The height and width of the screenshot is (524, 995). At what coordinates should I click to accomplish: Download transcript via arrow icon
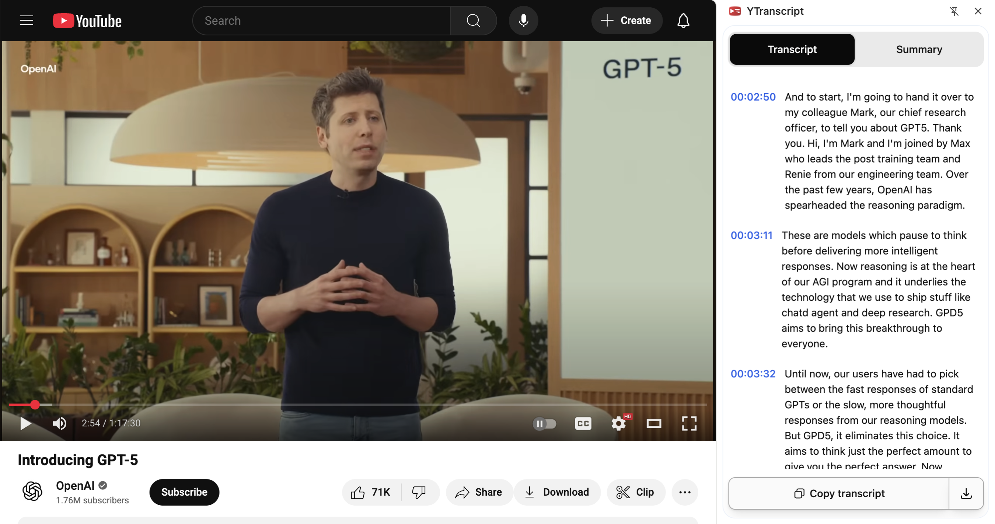tap(966, 493)
